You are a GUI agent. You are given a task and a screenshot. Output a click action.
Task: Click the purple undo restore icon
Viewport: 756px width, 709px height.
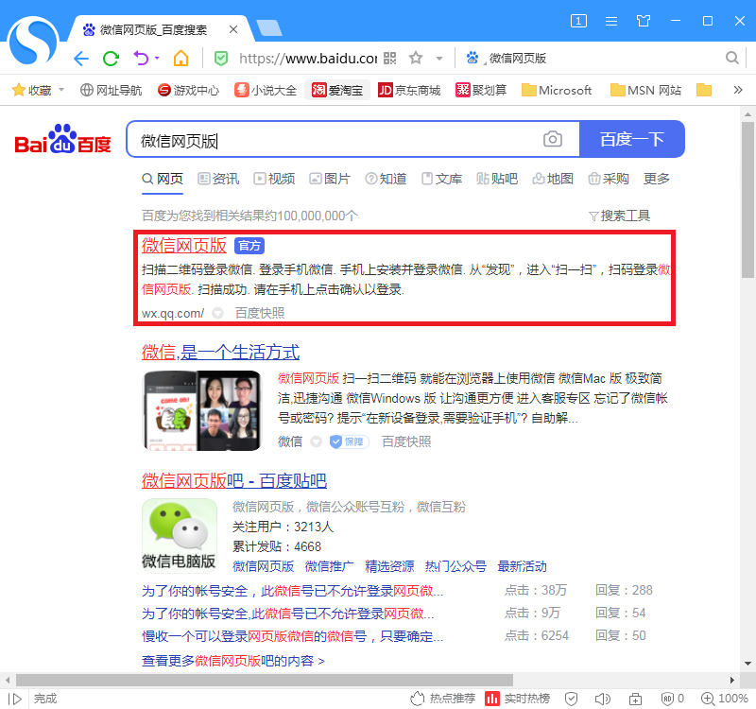point(141,59)
